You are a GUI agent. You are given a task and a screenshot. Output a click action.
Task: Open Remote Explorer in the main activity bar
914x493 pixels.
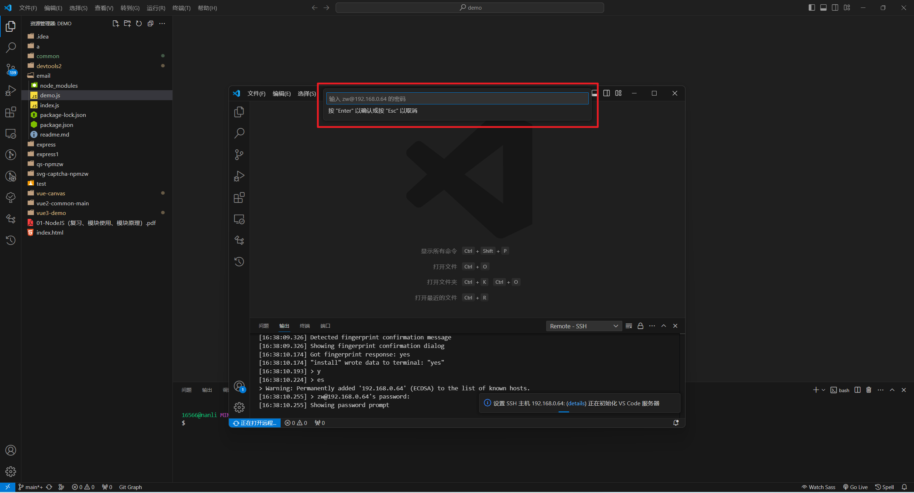[x=11, y=133]
